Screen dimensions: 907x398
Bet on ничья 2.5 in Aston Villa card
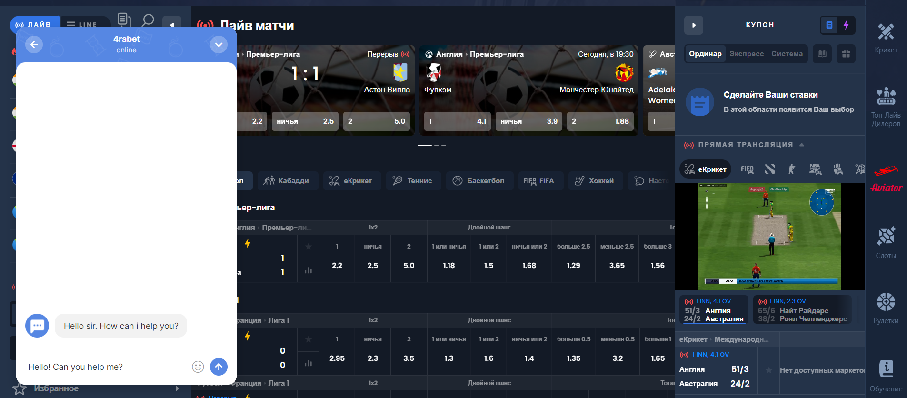tap(305, 121)
